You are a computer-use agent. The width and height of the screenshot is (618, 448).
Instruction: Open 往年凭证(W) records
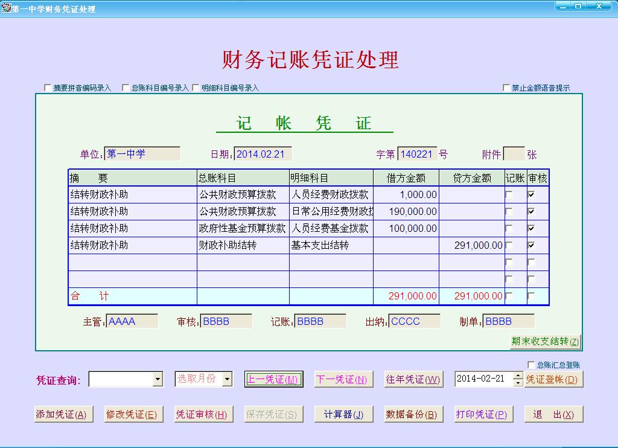[415, 379]
